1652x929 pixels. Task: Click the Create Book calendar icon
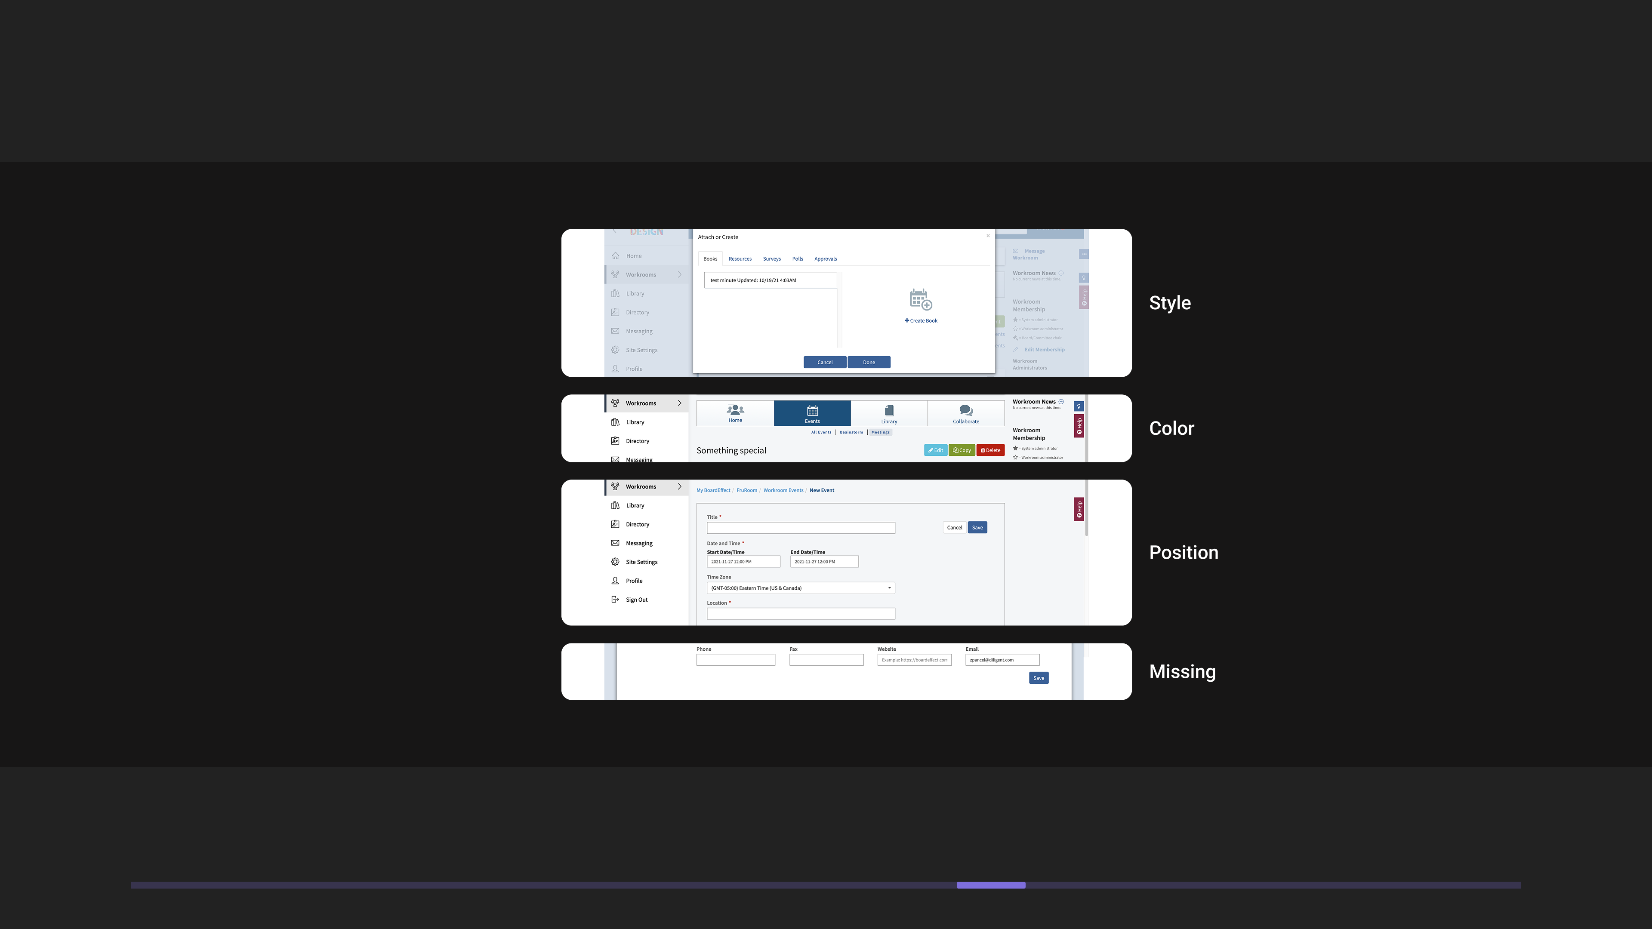[921, 299]
